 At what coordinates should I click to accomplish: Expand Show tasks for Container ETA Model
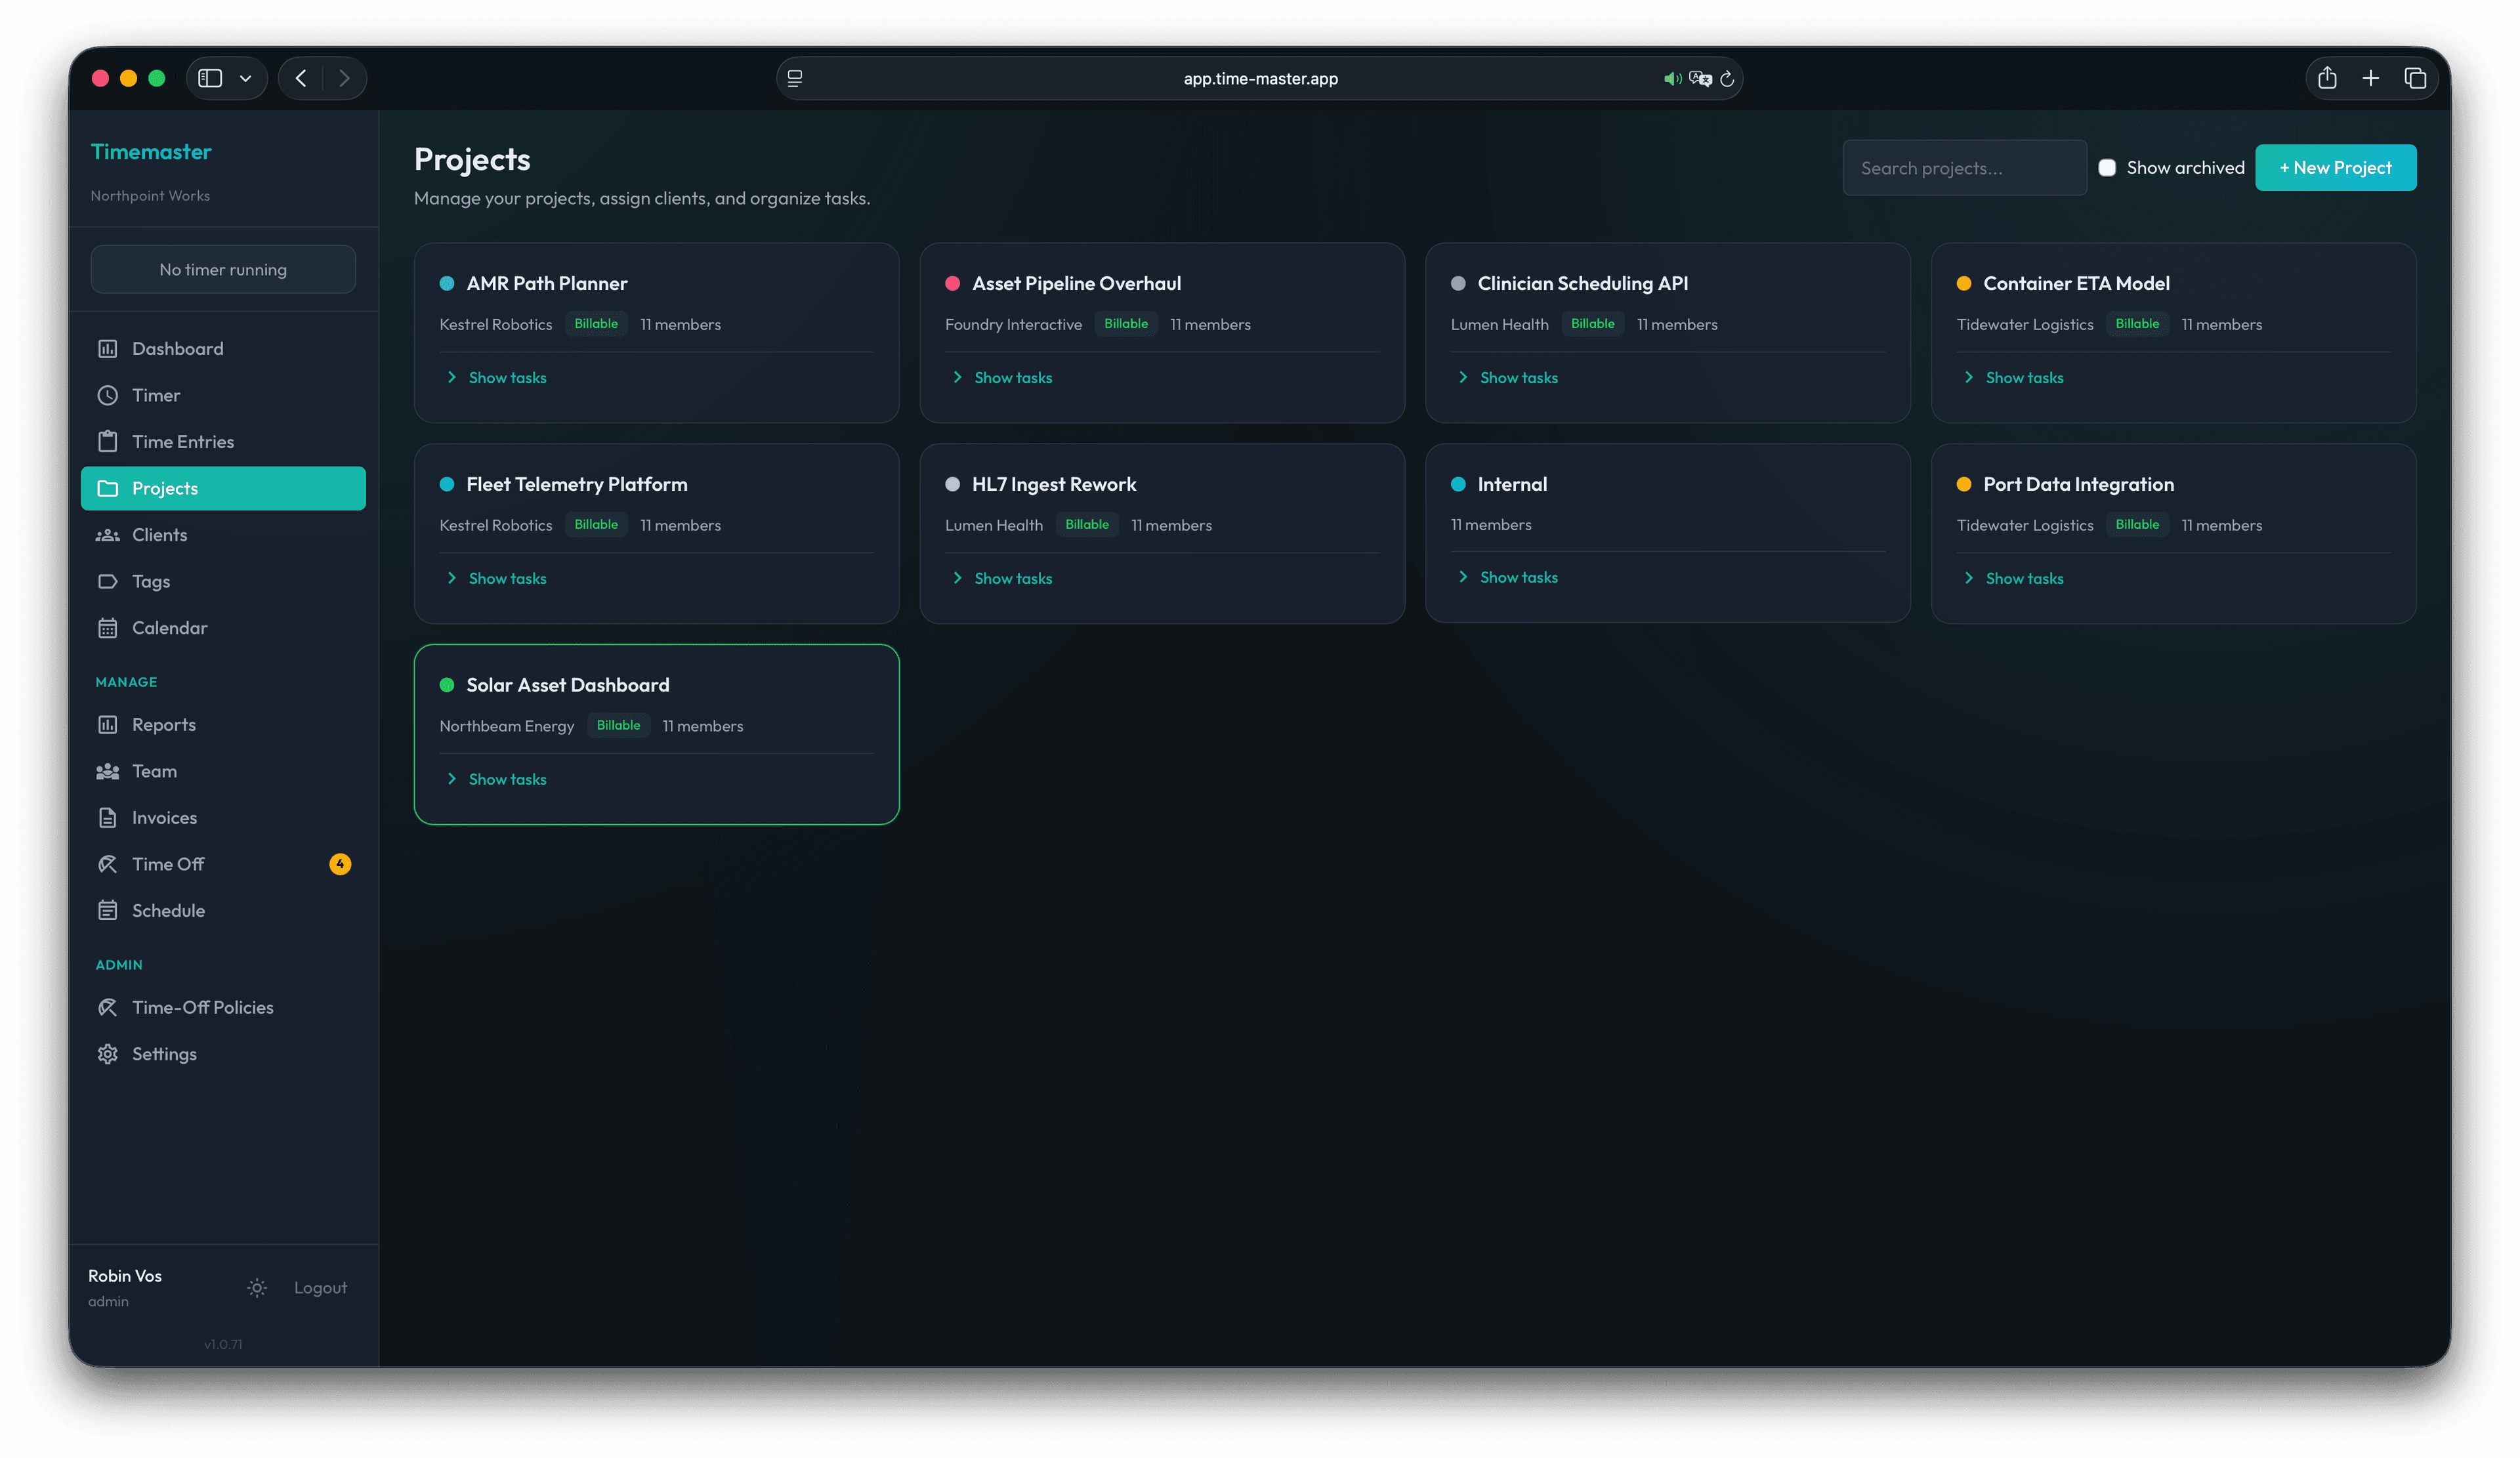pyautogui.click(x=2014, y=378)
